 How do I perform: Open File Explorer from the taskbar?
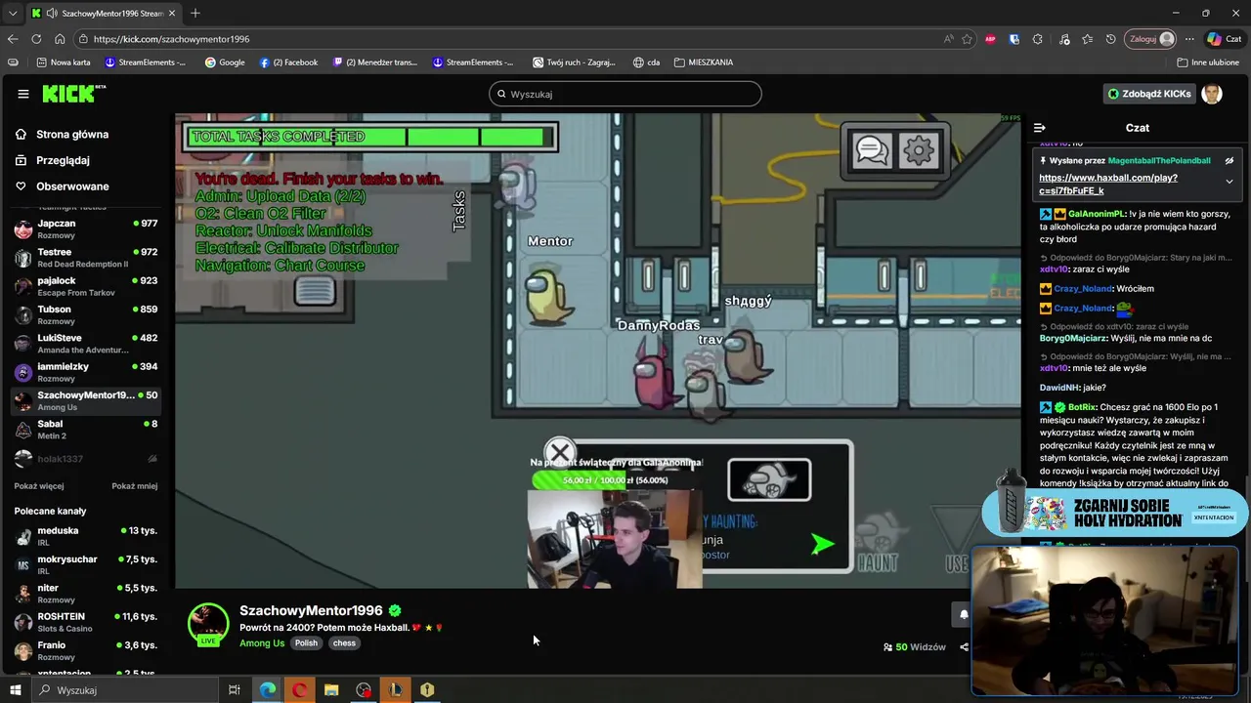click(x=331, y=690)
